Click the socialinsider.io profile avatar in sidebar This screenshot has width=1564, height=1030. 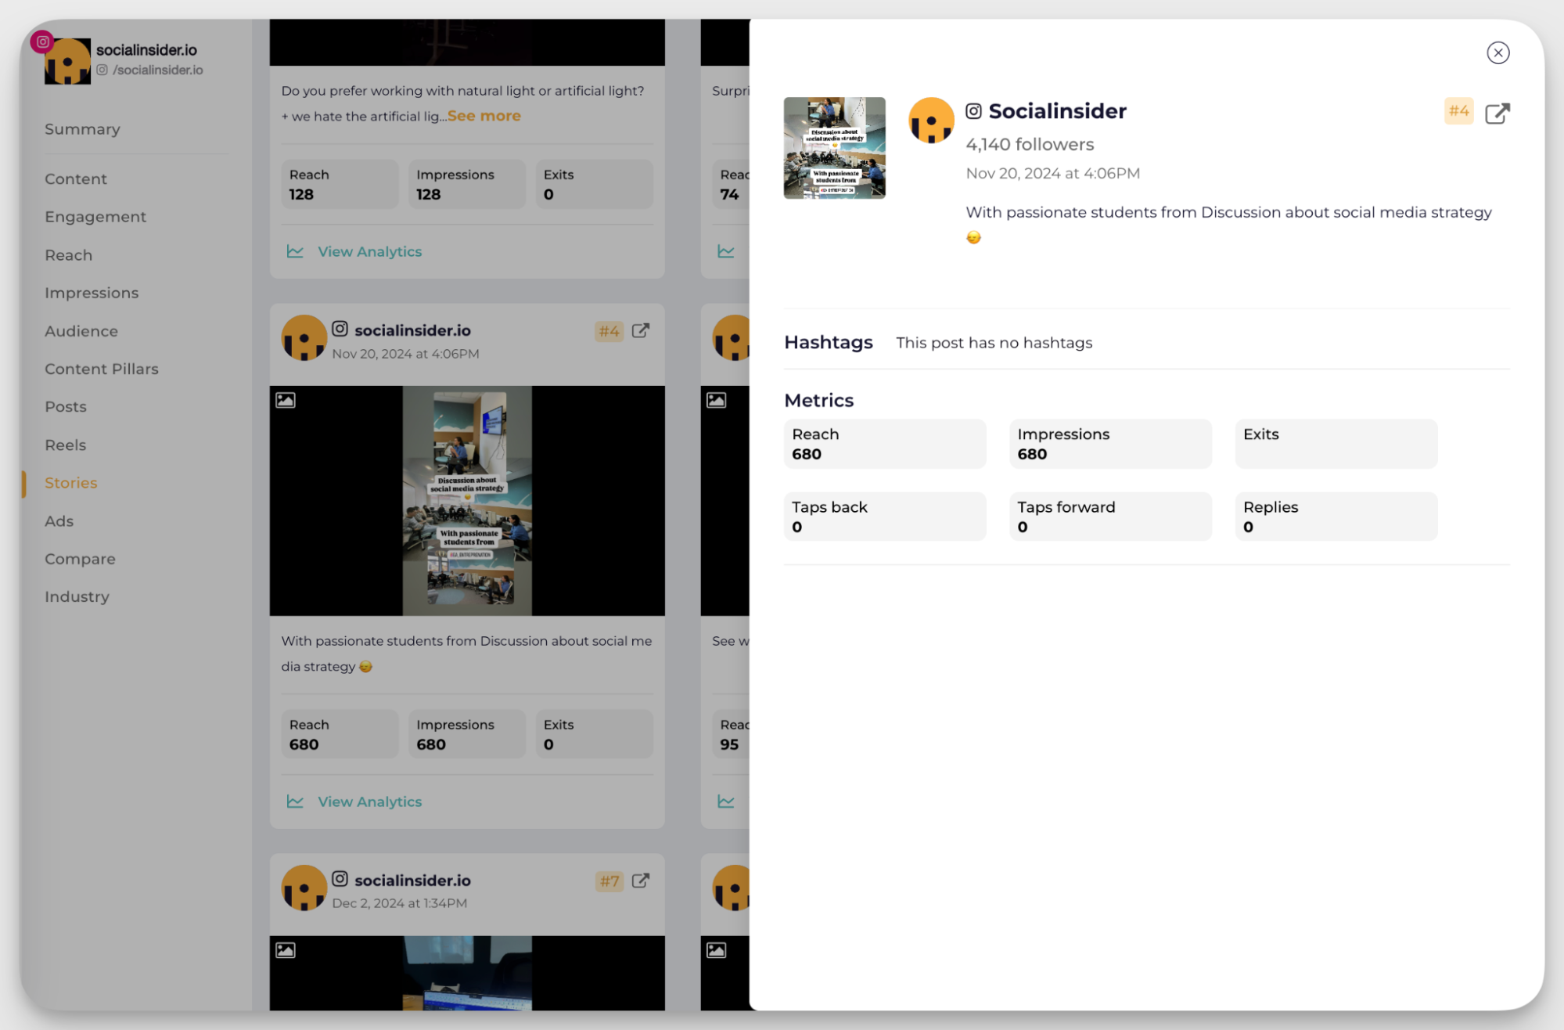[67, 61]
